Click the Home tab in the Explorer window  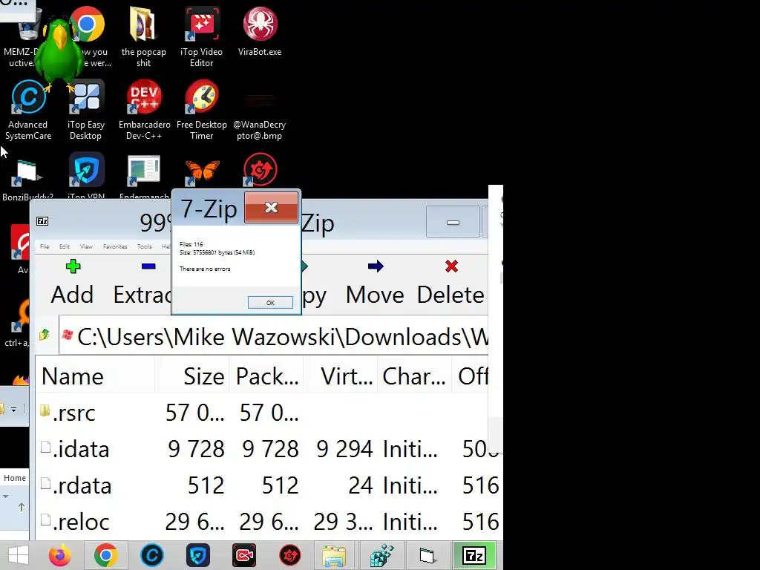coord(15,478)
